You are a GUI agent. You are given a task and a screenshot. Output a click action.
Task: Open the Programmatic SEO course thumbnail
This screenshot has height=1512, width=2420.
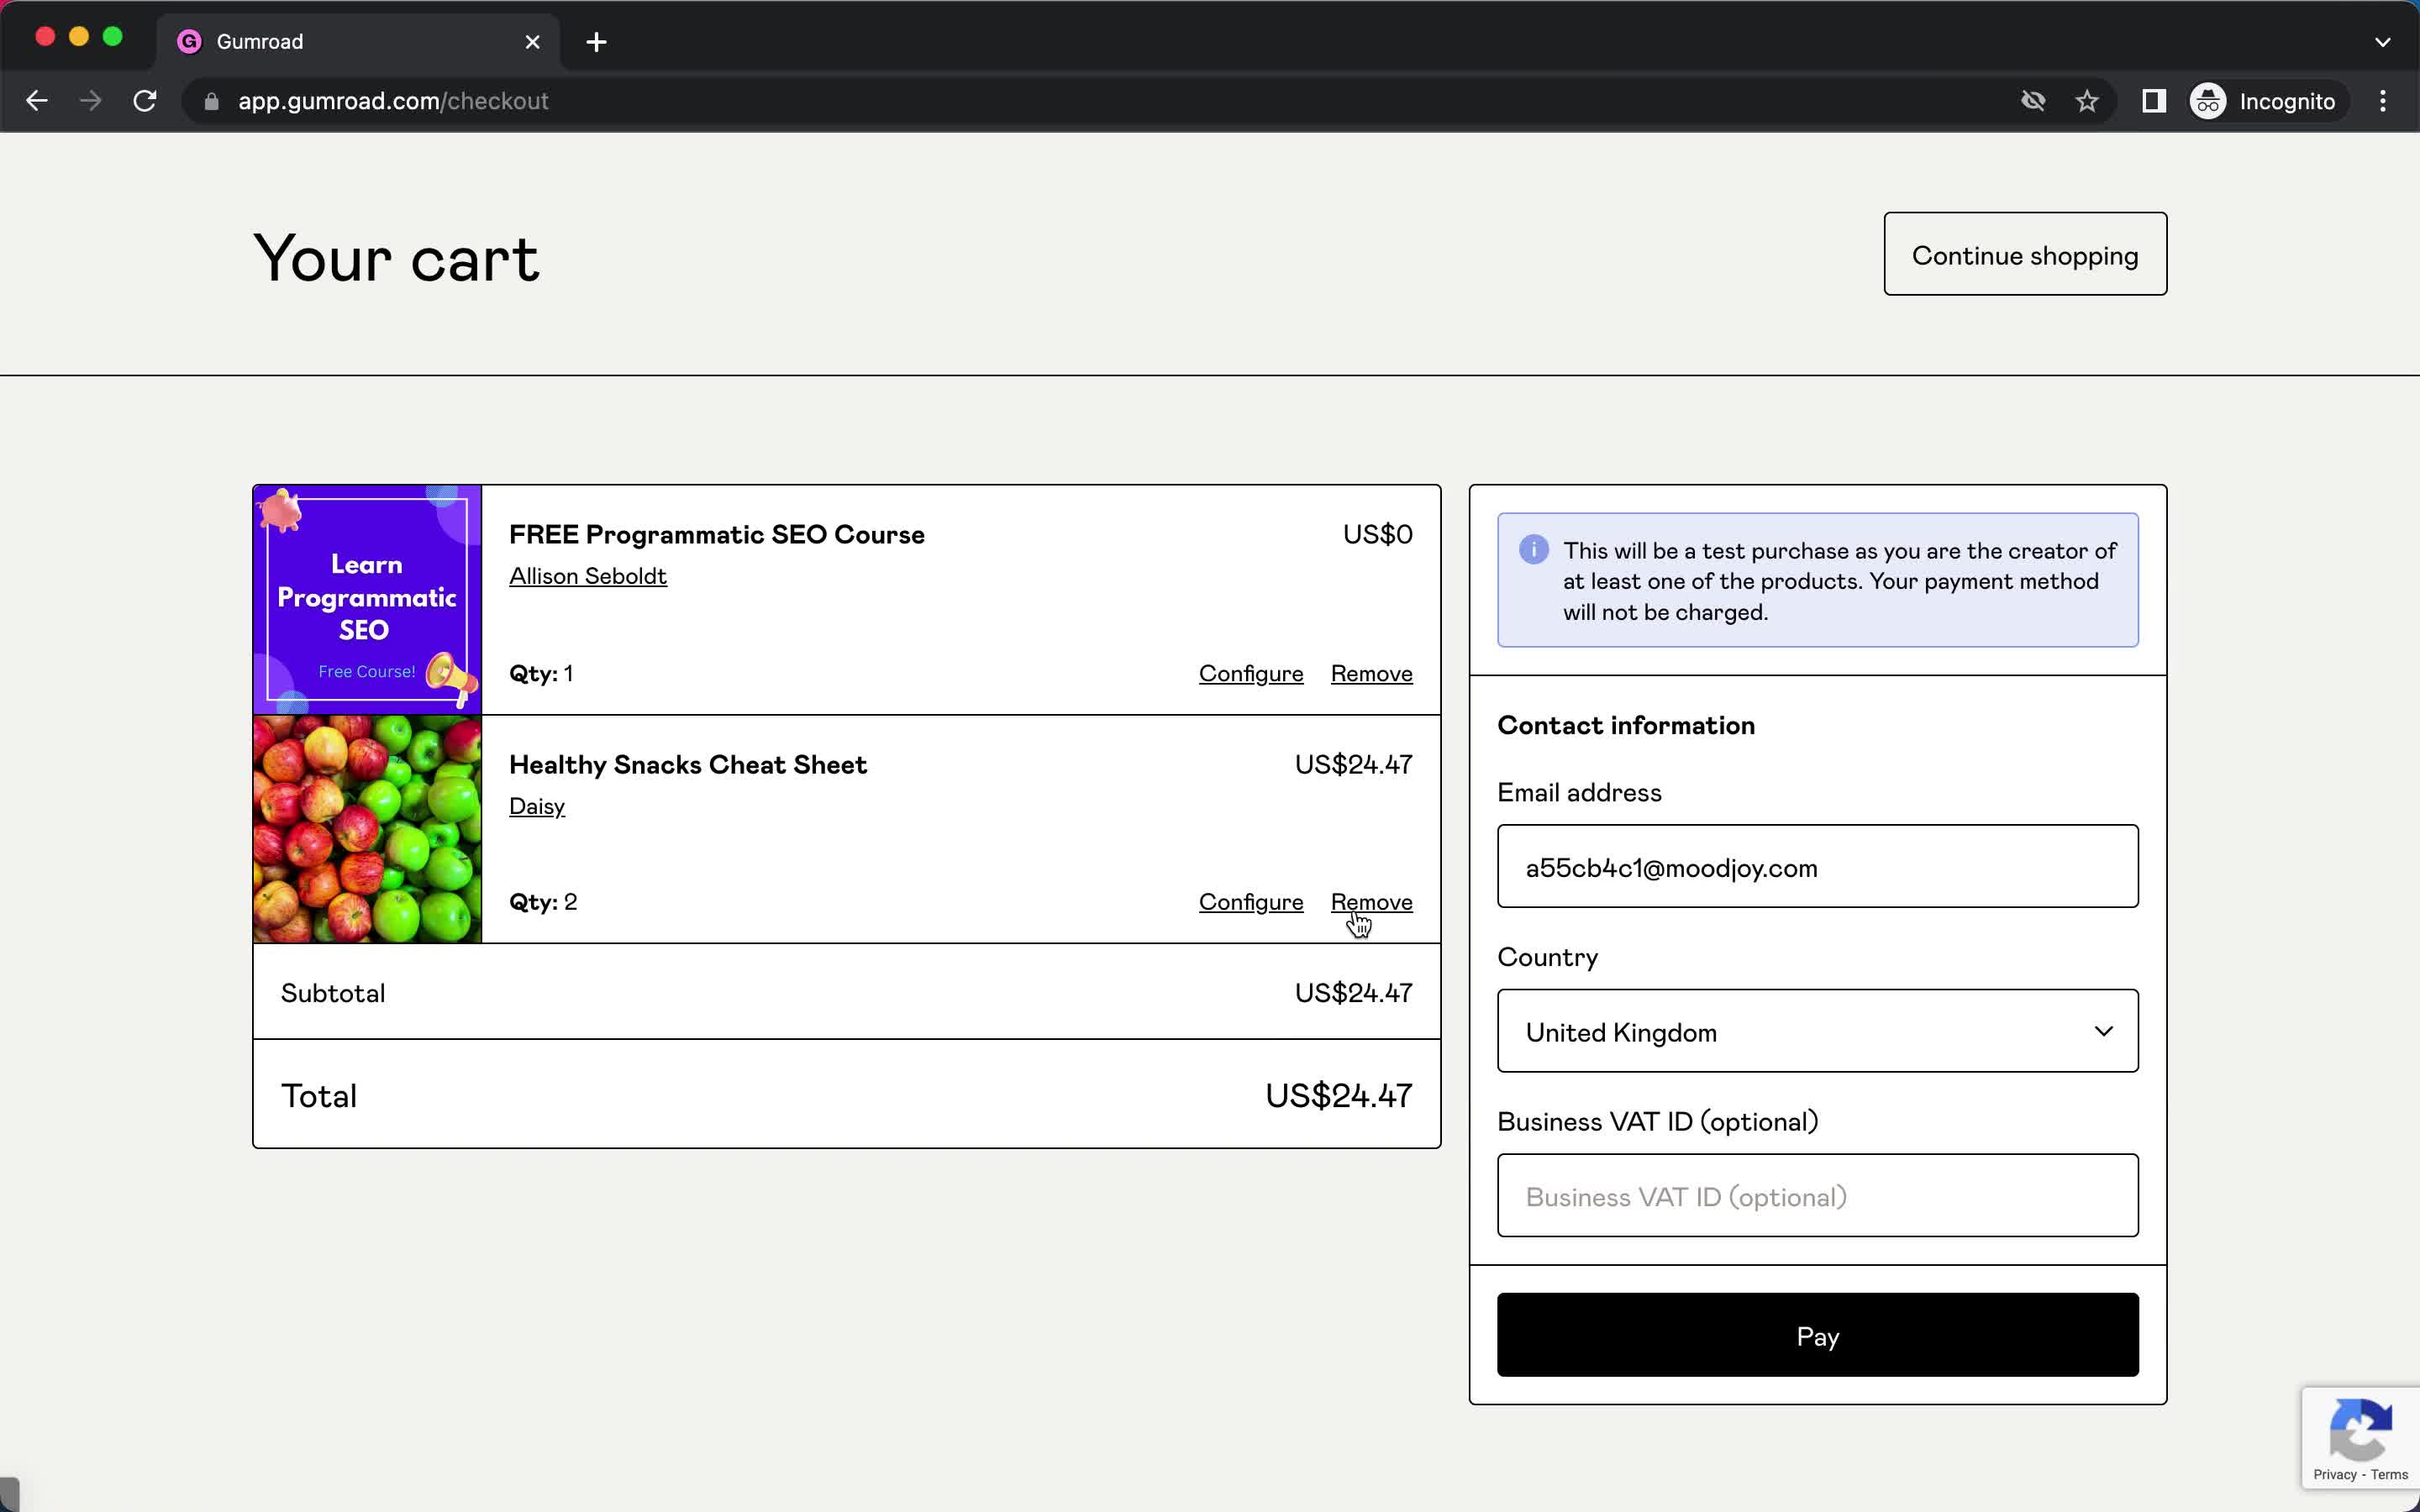pyautogui.click(x=367, y=600)
